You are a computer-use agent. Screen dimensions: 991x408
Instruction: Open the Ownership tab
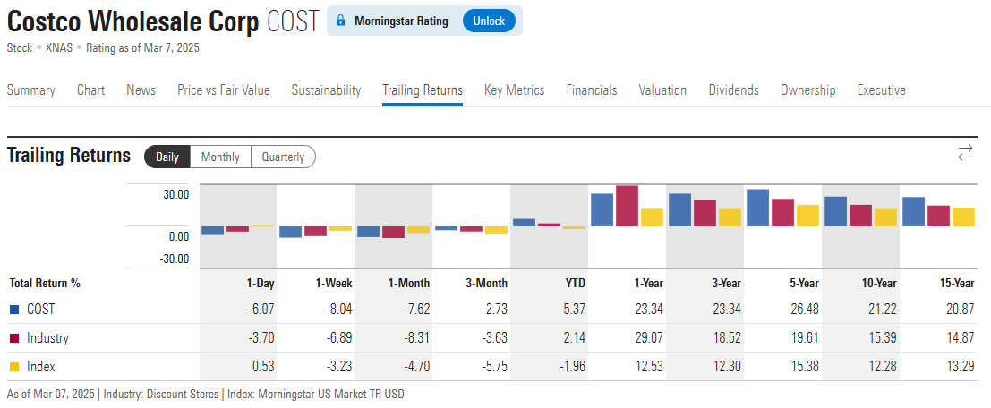pyautogui.click(x=807, y=90)
